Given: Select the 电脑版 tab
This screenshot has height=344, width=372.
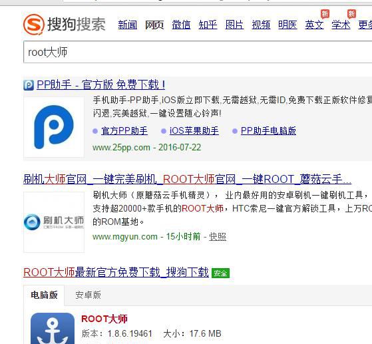Looking at the screenshot, I should pyautogui.click(x=44, y=295).
